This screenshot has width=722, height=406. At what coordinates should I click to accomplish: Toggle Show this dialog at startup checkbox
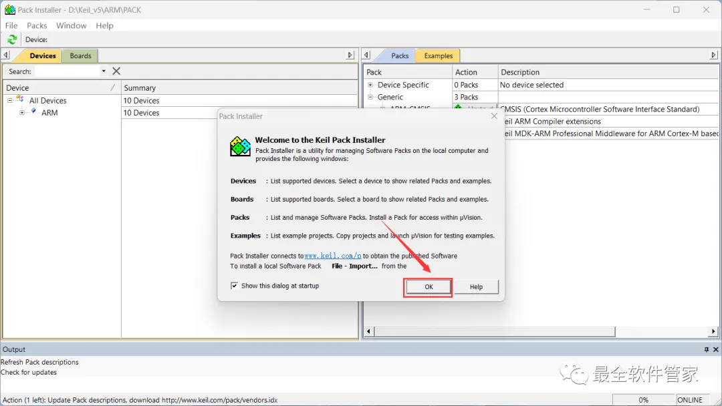click(x=235, y=286)
